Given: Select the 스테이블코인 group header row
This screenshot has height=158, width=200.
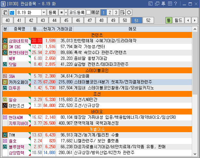Looking at the screenshot, I should 97,70.
